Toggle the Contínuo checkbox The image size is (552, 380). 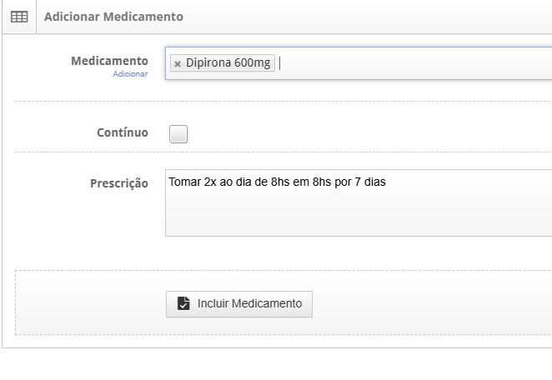tap(178, 134)
